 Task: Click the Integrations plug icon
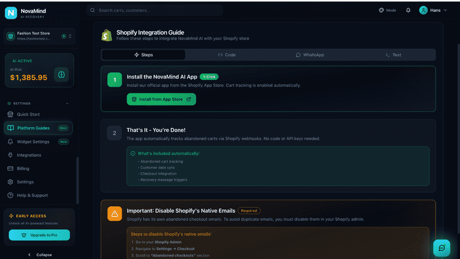[x=10, y=155]
